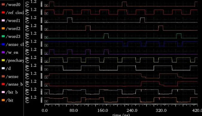Click the pink color swatch beside /word1
The width and height of the screenshot is (202, 116).
pos(3,21)
